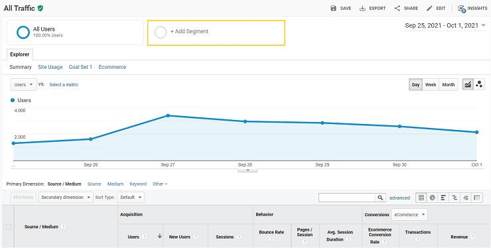Select the Site Usage sub-tab
The height and width of the screenshot is (248, 491).
[50, 67]
